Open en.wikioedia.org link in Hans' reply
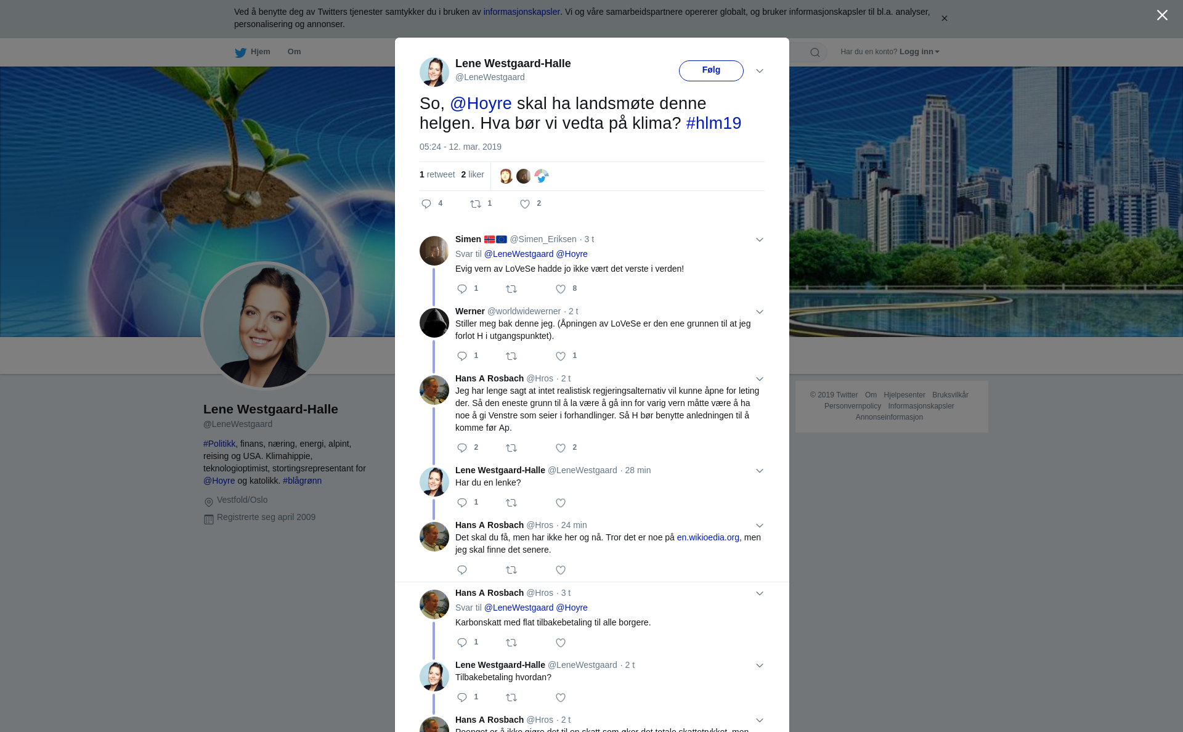 [708, 537]
